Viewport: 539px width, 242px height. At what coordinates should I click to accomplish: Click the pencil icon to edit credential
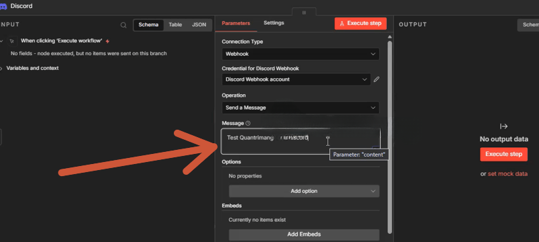click(x=377, y=79)
